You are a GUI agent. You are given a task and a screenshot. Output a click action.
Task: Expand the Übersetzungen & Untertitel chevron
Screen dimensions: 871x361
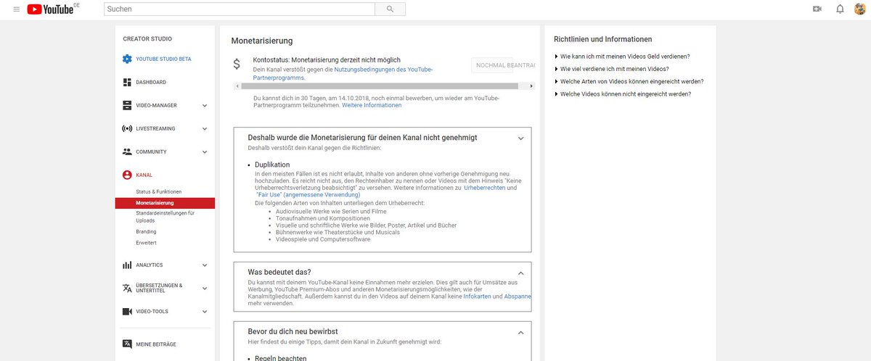(x=205, y=288)
